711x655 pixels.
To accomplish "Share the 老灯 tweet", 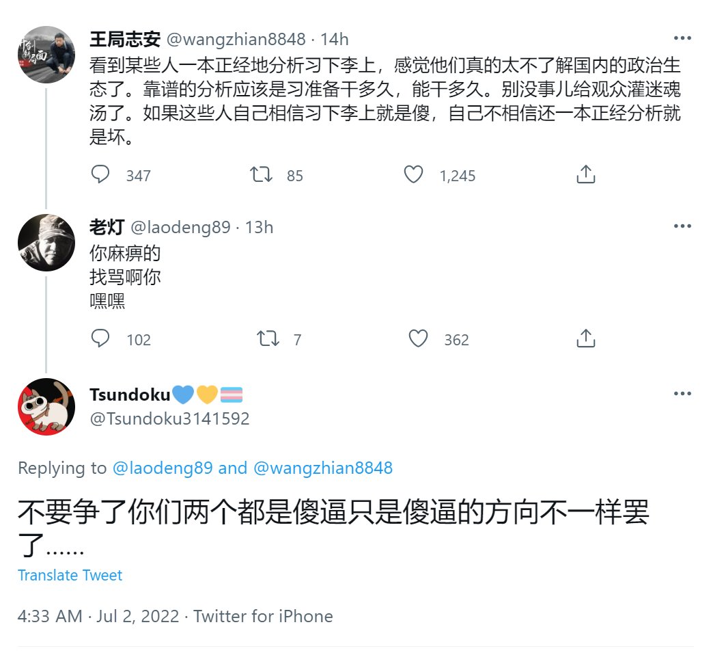I will (x=585, y=339).
